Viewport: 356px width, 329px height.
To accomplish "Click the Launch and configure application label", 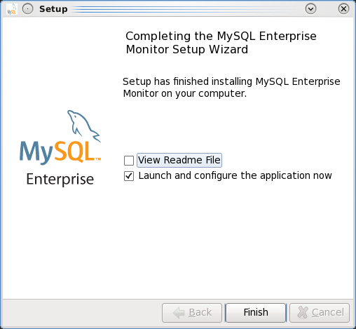I will coord(235,175).
